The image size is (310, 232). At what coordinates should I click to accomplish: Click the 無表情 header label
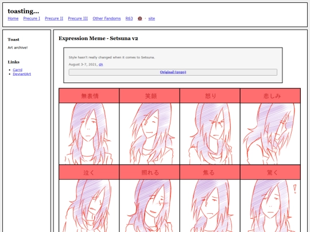(90, 96)
